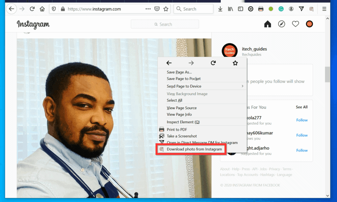The image size is (337, 202).
Task: Click bookmark star in context menu
Action: (235, 63)
